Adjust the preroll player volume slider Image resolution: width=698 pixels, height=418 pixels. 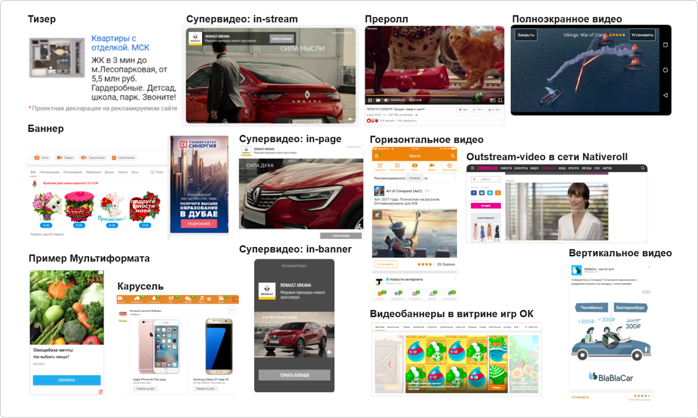coord(398,100)
